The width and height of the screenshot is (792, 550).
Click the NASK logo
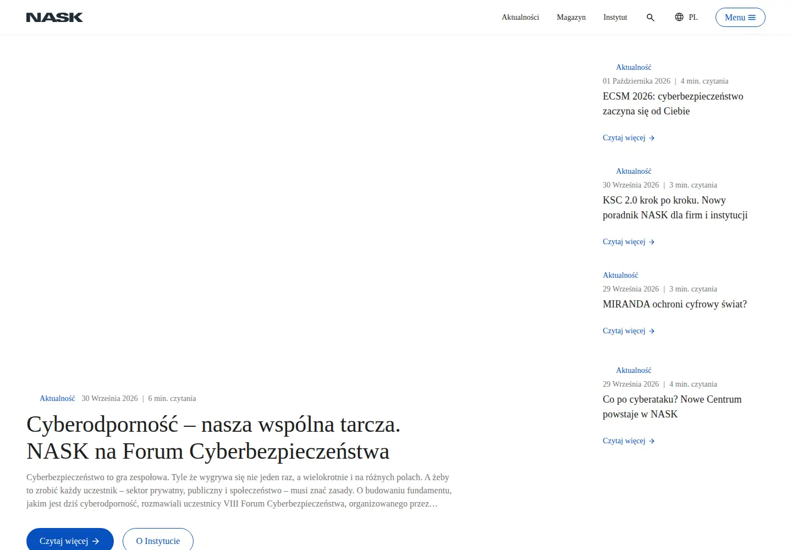pos(54,18)
